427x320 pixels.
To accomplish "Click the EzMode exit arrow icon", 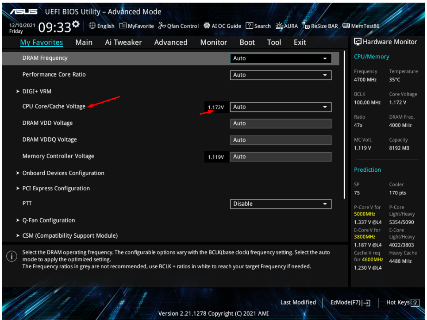I will pos(366,303).
